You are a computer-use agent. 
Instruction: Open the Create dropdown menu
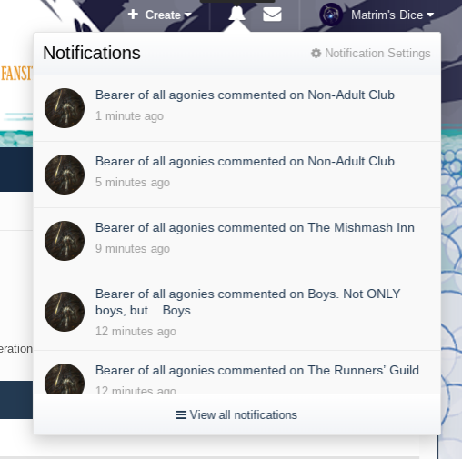point(159,15)
